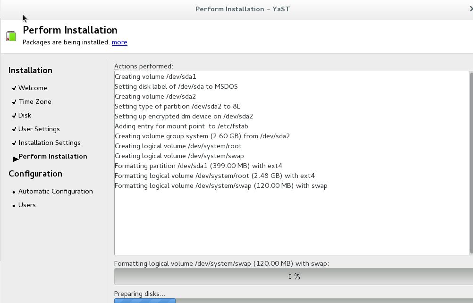Click the swap formatting status label above progress bar
The width and height of the screenshot is (473, 303).
221,264
